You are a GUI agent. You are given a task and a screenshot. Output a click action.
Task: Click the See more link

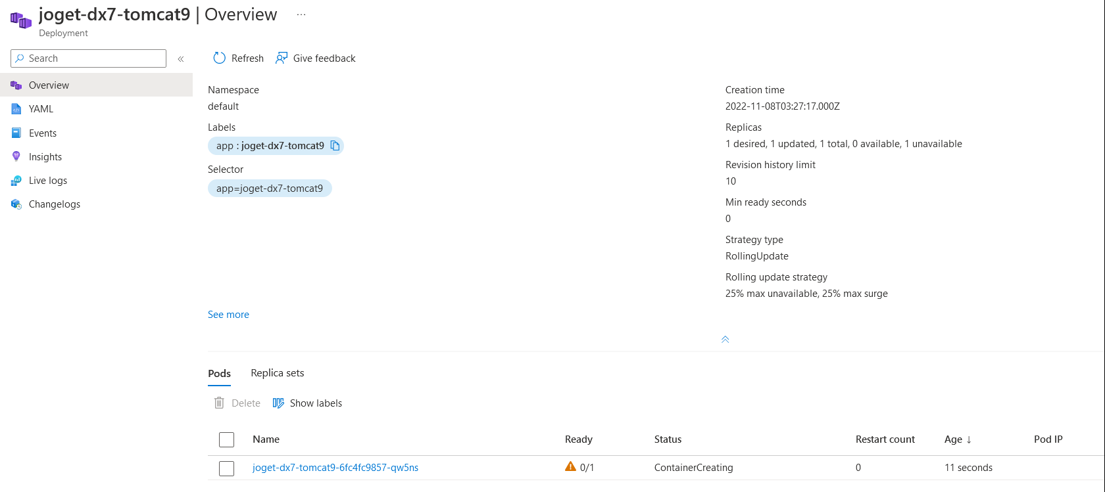pyautogui.click(x=228, y=315)
